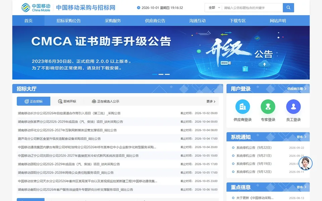
Task: Open 沟通互动 navigation menu
Action: pyautogui.click(x=197, y=20)
